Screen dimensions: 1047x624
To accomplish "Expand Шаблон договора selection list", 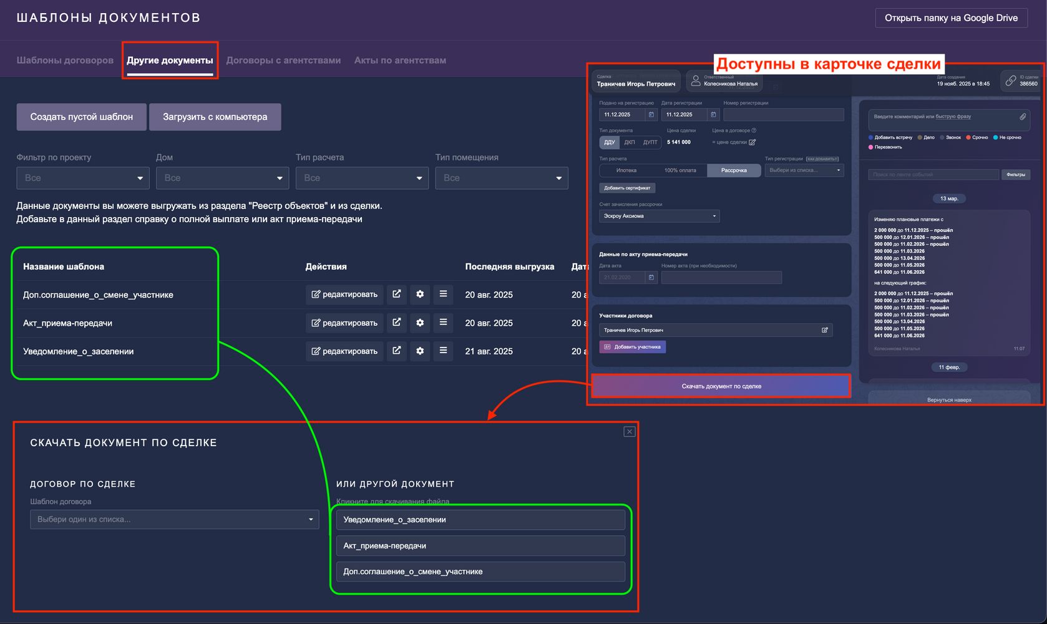I will 175,519.
